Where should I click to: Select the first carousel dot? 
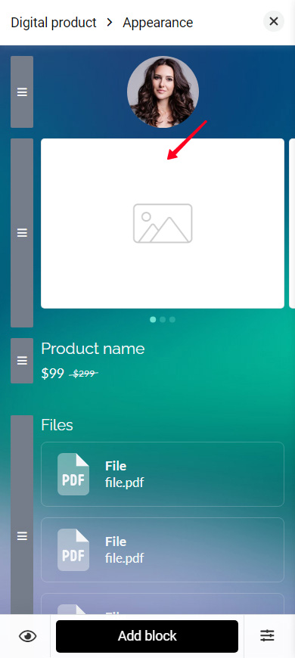tap(153, 320)
